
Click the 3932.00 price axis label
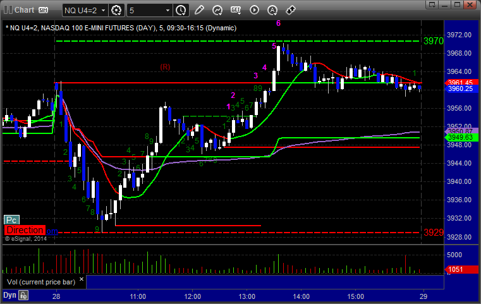click(x=459, y=219)
